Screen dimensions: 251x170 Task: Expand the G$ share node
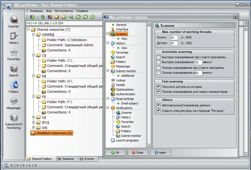34,117
